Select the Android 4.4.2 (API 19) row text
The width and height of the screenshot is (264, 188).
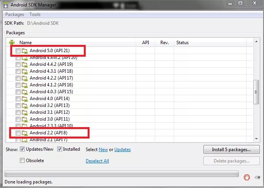tap(51, 64)
